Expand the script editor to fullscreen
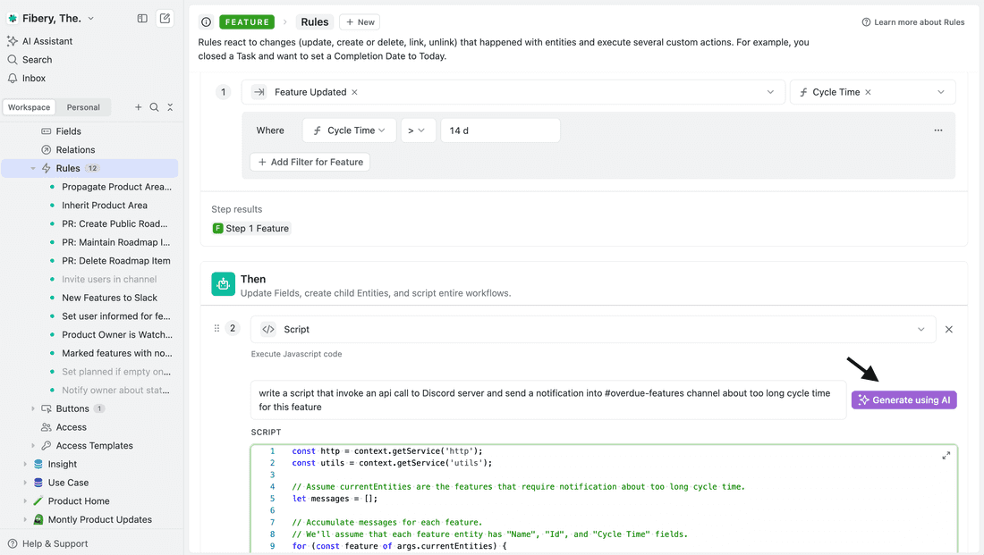Viewport: 984px width, 555px height. [x=946, y=456]
